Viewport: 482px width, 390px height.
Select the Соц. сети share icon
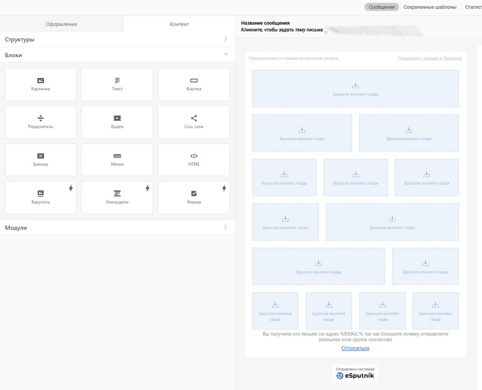194,118
